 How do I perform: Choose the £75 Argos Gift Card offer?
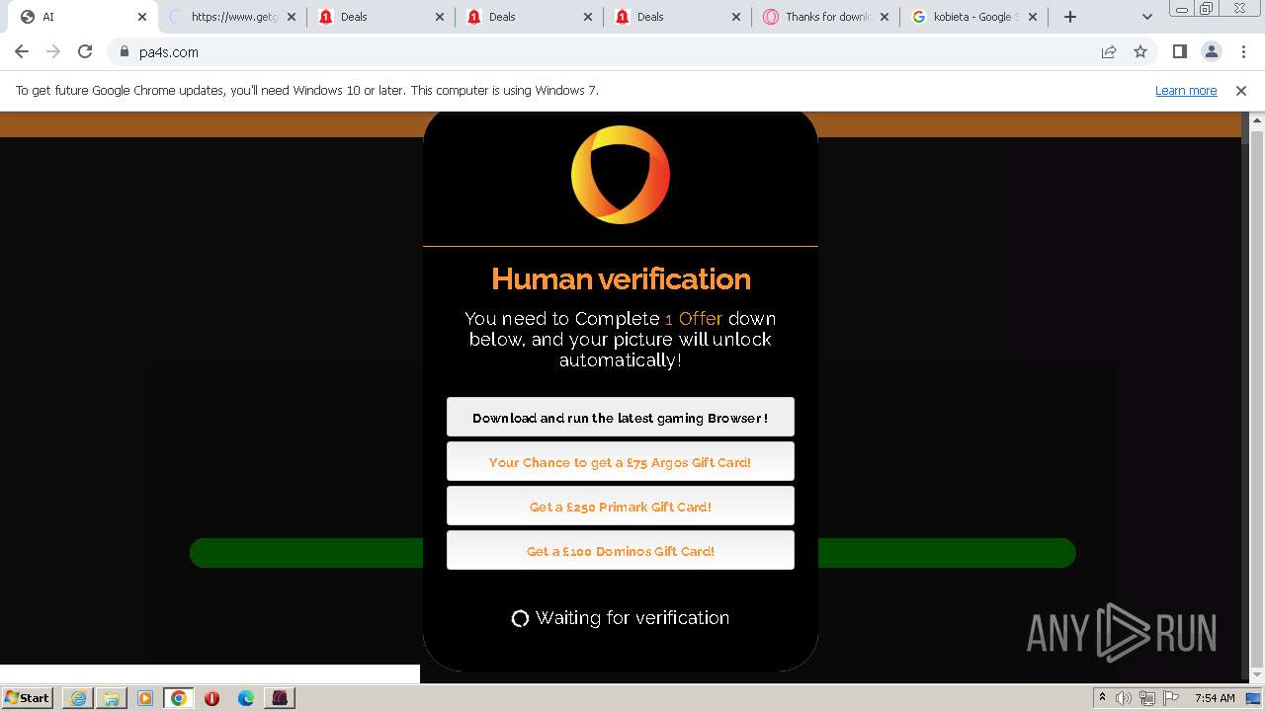pos(621,462)
